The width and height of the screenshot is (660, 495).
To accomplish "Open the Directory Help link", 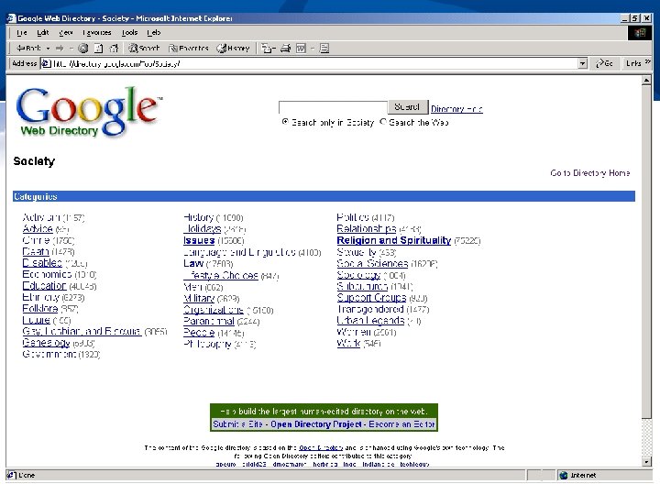I will point(456,109).
